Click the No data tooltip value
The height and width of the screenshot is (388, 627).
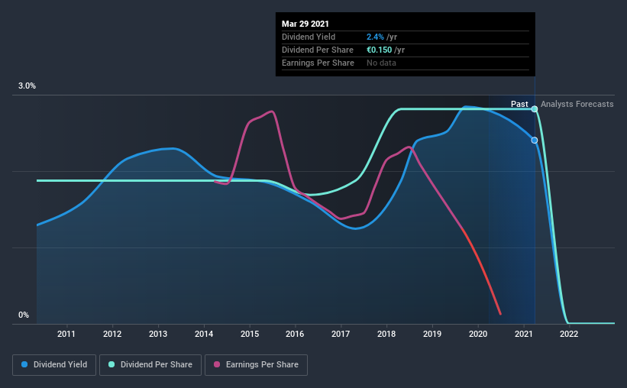(382, 63)
